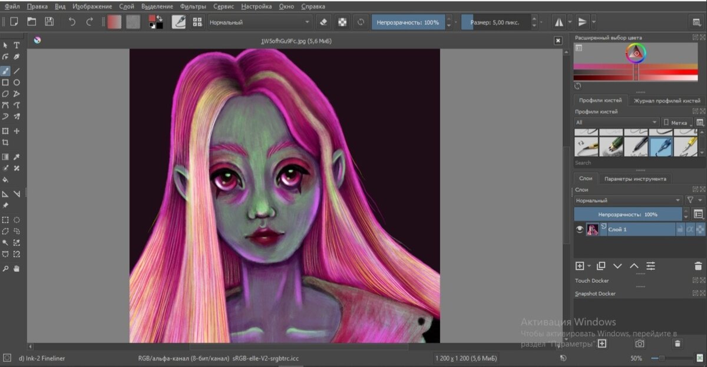
Task: Hide the layer Слой 1
Action: click(580, 229)
